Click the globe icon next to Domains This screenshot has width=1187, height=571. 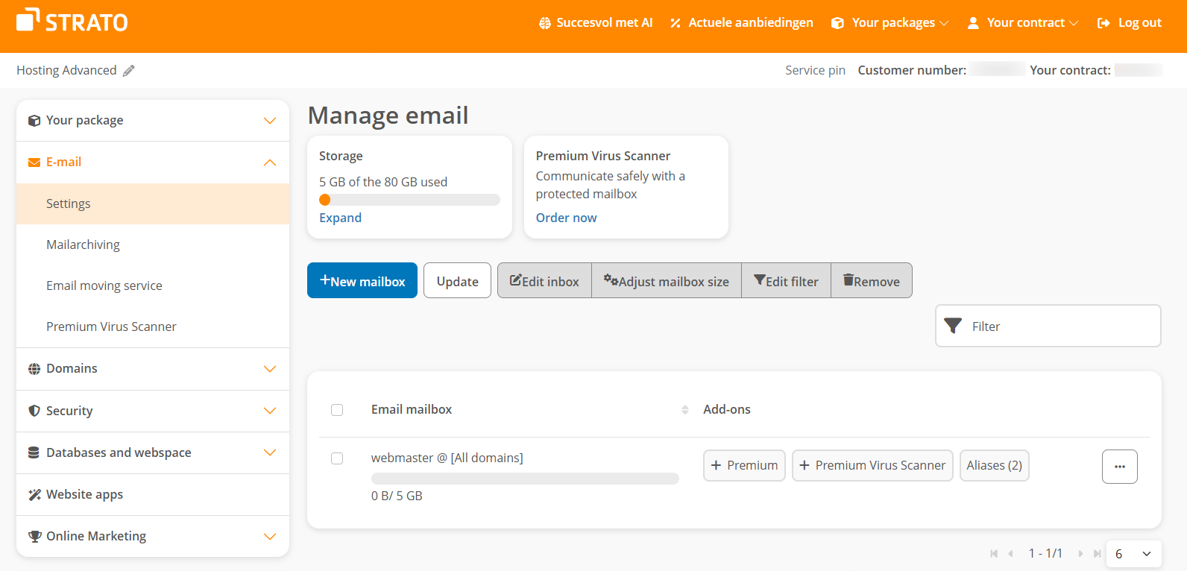click(34, 369)
